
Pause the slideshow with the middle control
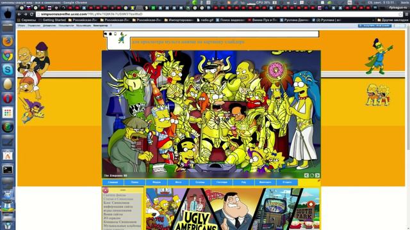pos(312,176)
